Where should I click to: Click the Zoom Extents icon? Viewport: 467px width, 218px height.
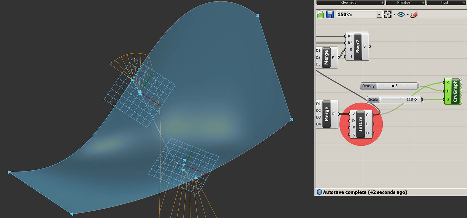(388, 14)
